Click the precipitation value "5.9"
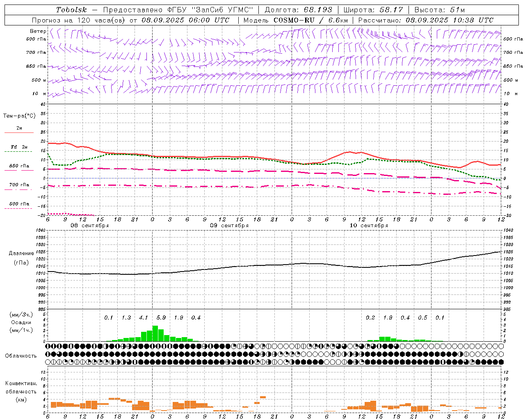This screenshot has height=420, width=525. 161,317
